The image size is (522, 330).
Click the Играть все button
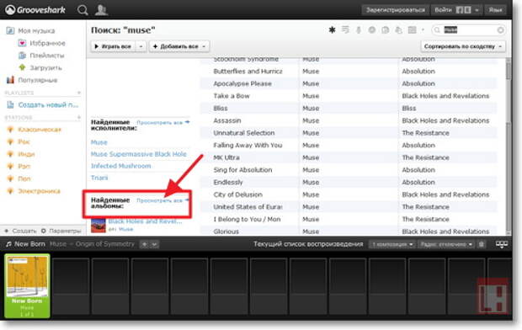(x=114, y=46)
